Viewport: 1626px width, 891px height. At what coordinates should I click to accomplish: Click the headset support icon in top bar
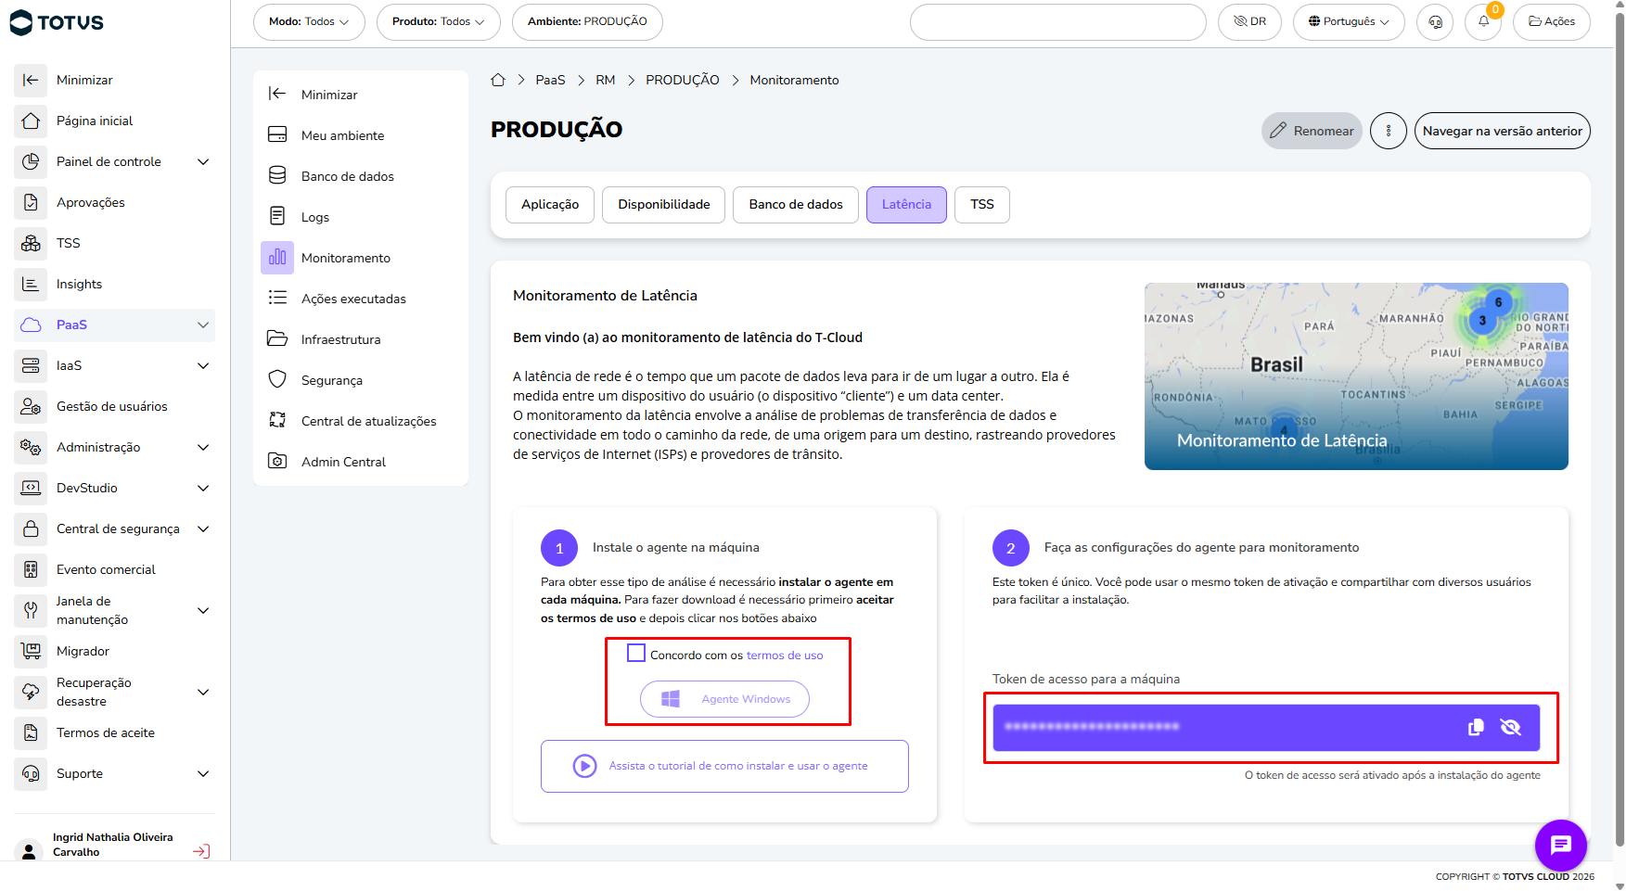click(x=1435, y=22)
